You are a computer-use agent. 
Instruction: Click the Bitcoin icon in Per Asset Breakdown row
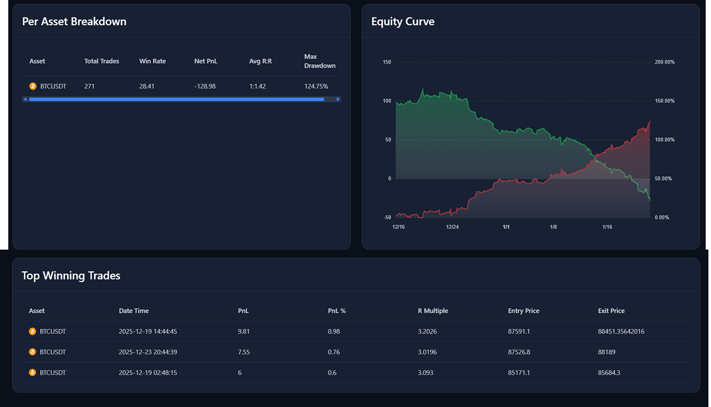32,86
